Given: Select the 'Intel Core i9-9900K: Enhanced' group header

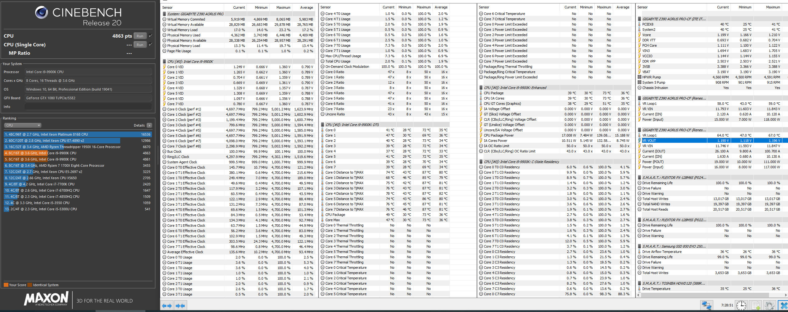Looking at the screenshot, I should 556,88.
